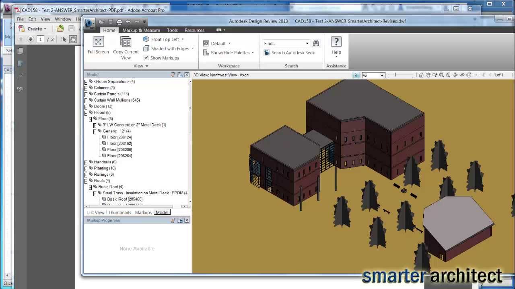Expand the Curtain Panels (444) node
The image size is (515, 289).
[86, 94]
